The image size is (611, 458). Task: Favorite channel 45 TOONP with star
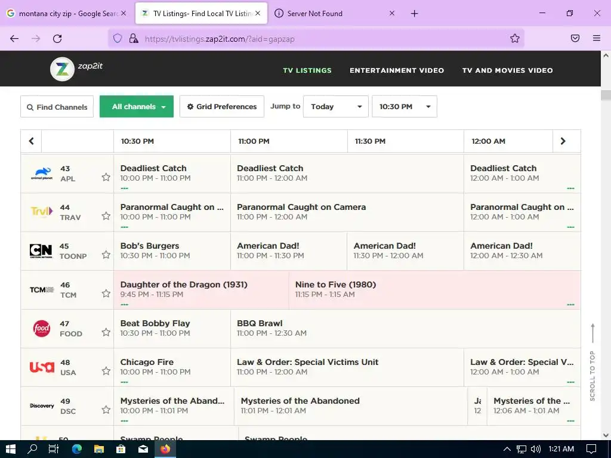click(106, 255)
